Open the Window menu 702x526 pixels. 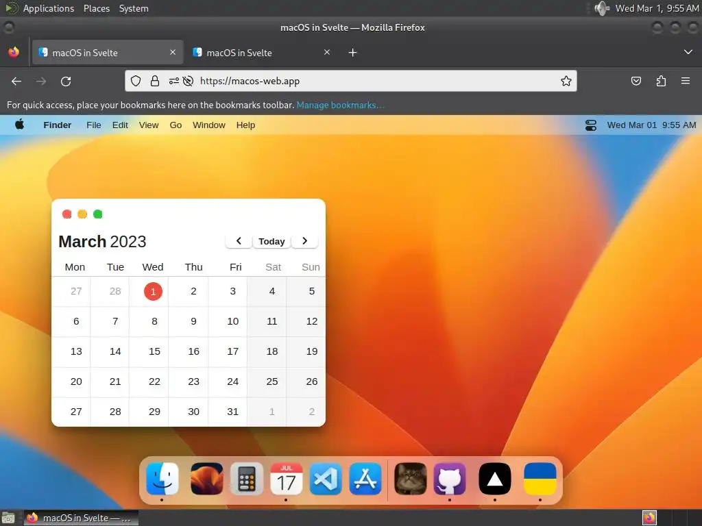coord(209,125)
